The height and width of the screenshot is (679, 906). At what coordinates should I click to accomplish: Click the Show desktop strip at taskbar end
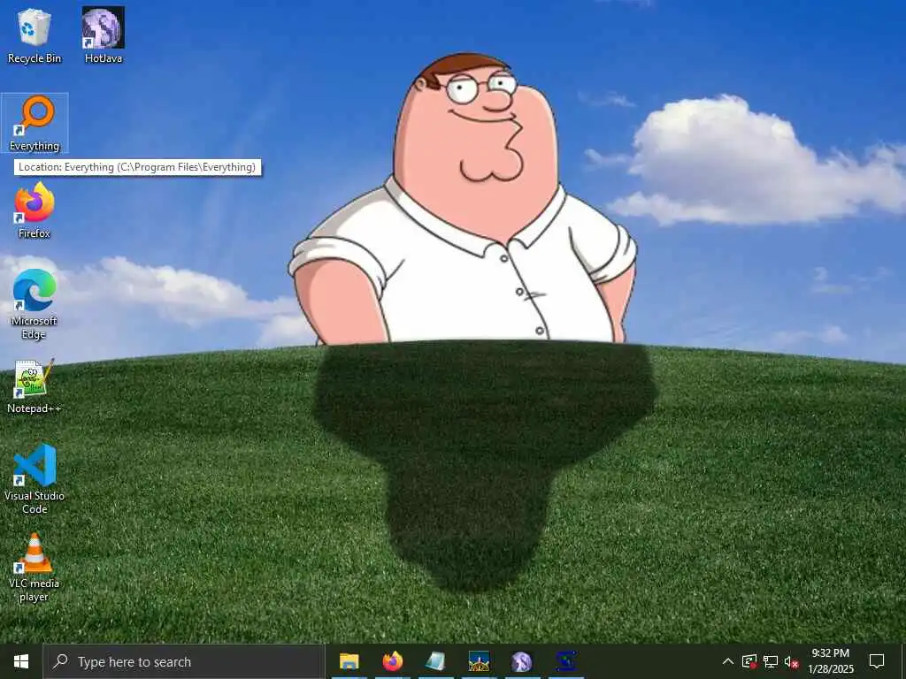pyautogui.click(x=903, y=661)
